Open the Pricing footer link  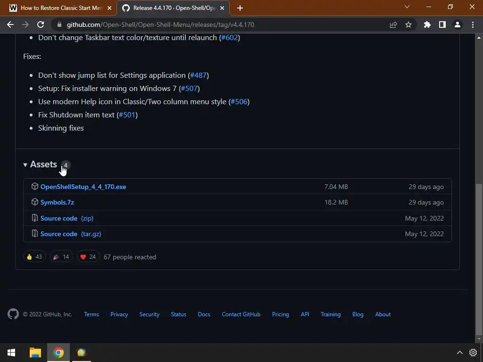(280, 314)
